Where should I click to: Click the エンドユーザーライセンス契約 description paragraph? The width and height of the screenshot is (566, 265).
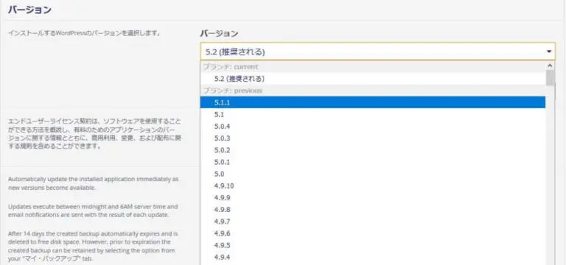[94, 134]
